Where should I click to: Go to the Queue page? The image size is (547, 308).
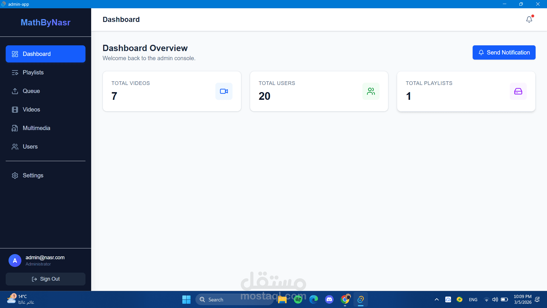31,91
